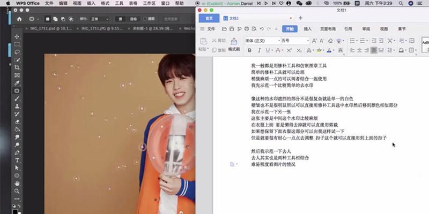Select the Smudge tool

[17, 137]
